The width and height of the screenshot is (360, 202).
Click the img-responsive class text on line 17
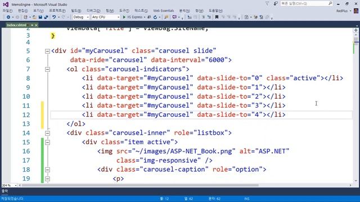click(x=170, y=160)
